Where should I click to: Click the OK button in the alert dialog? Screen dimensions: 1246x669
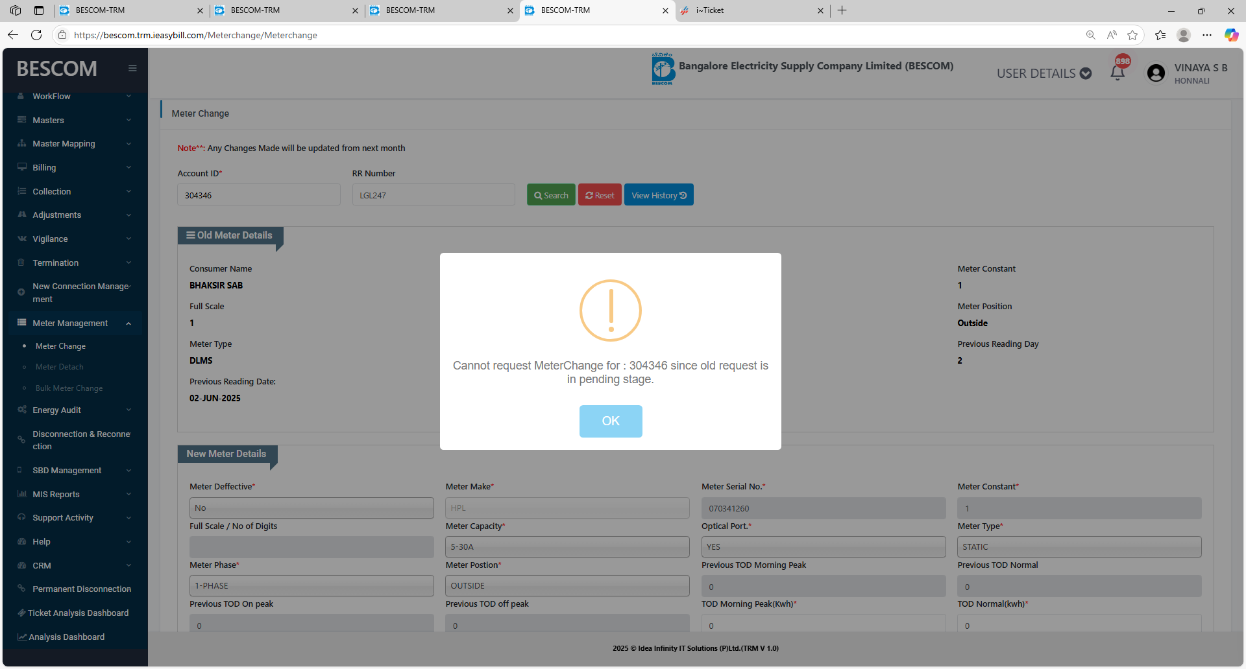[611, 421]
